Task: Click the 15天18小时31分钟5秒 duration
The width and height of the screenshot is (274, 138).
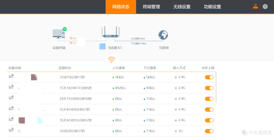Action: point(76,88)
